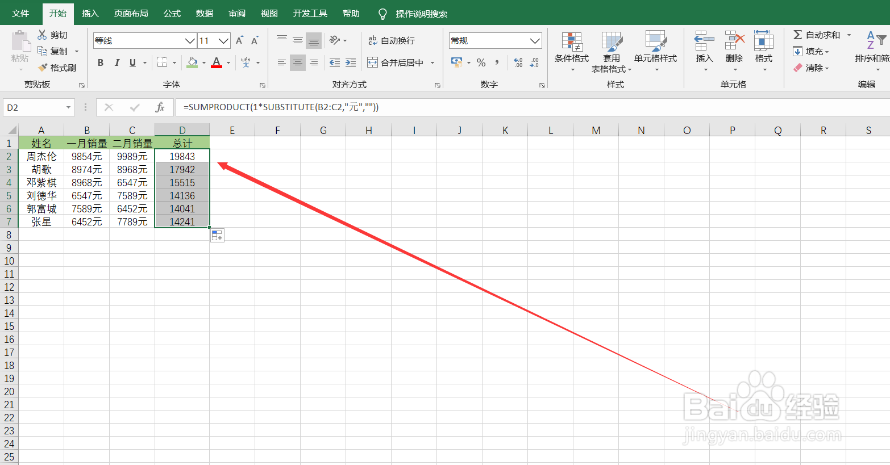Switch to the Developer (开发工具) tab
This screenshot has height=465, width=890.
click(310, 13)
